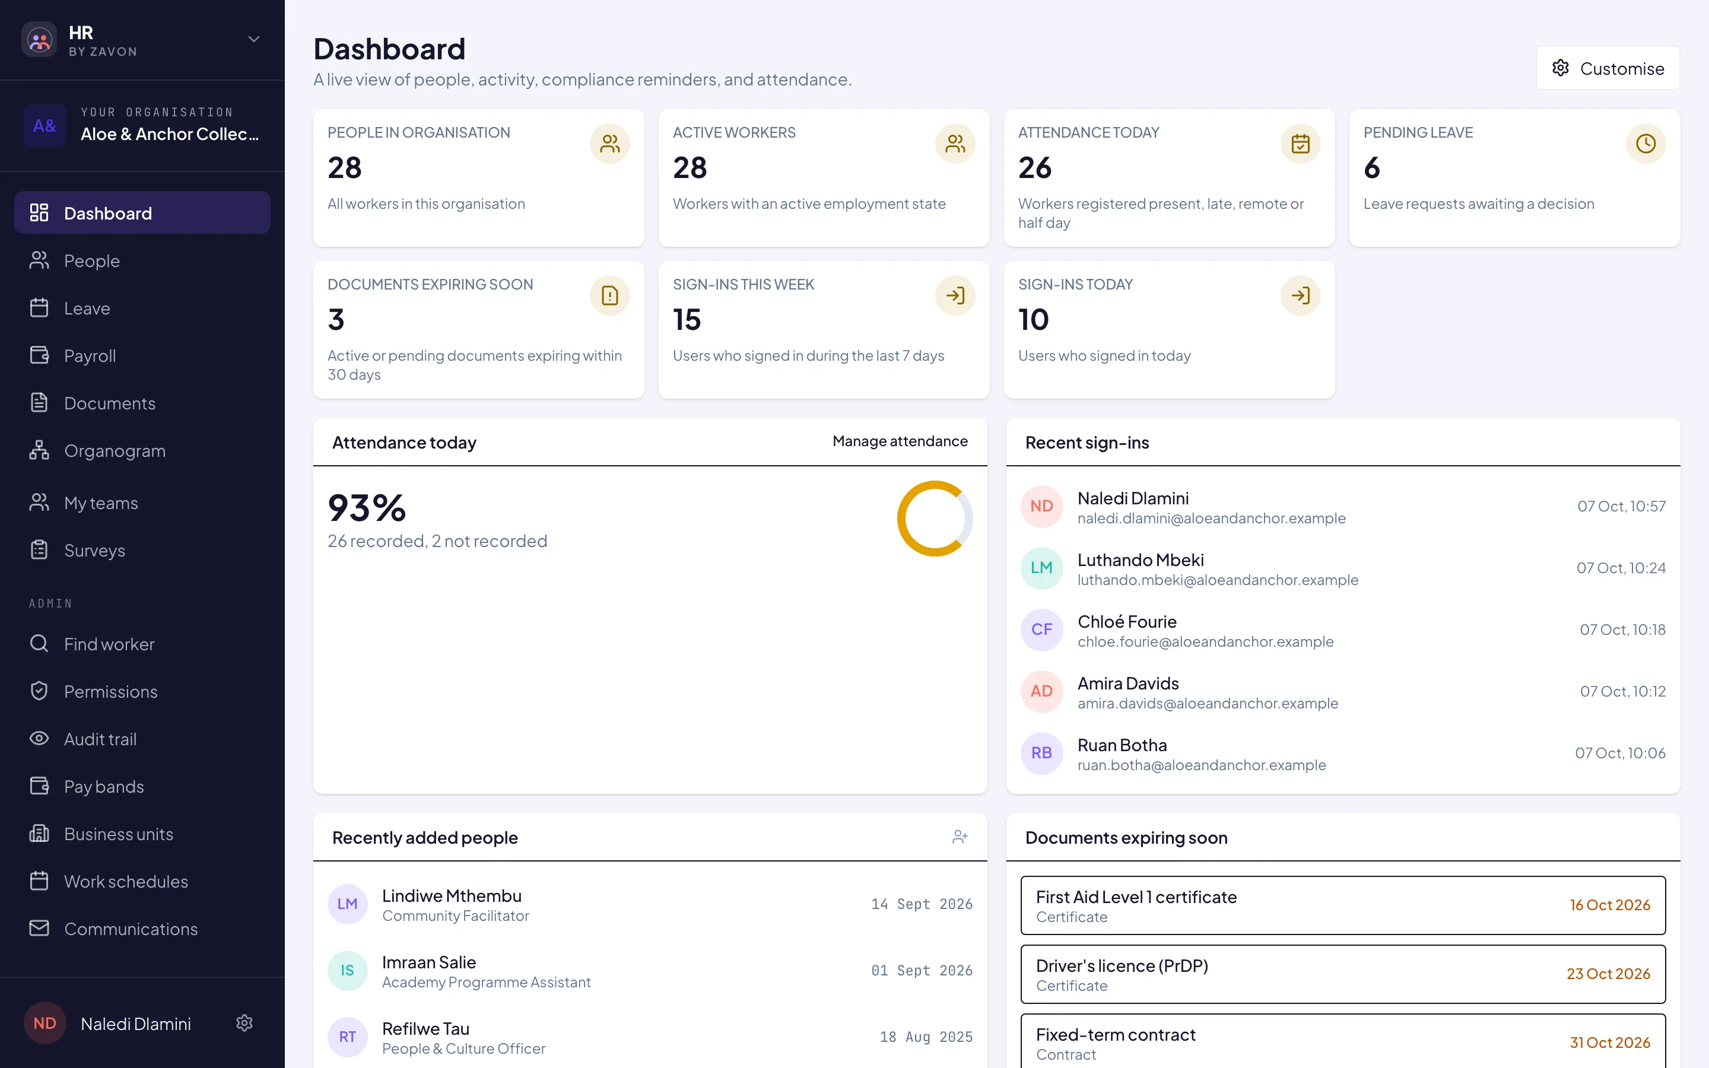Click 16 Oct 2026 expiry date
Viewport: 1709px width, 1068px height.
(x=1609, y=905)
